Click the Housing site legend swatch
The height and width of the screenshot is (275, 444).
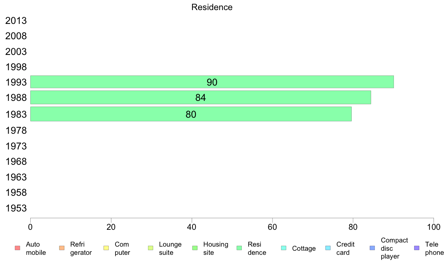point(195,248)
